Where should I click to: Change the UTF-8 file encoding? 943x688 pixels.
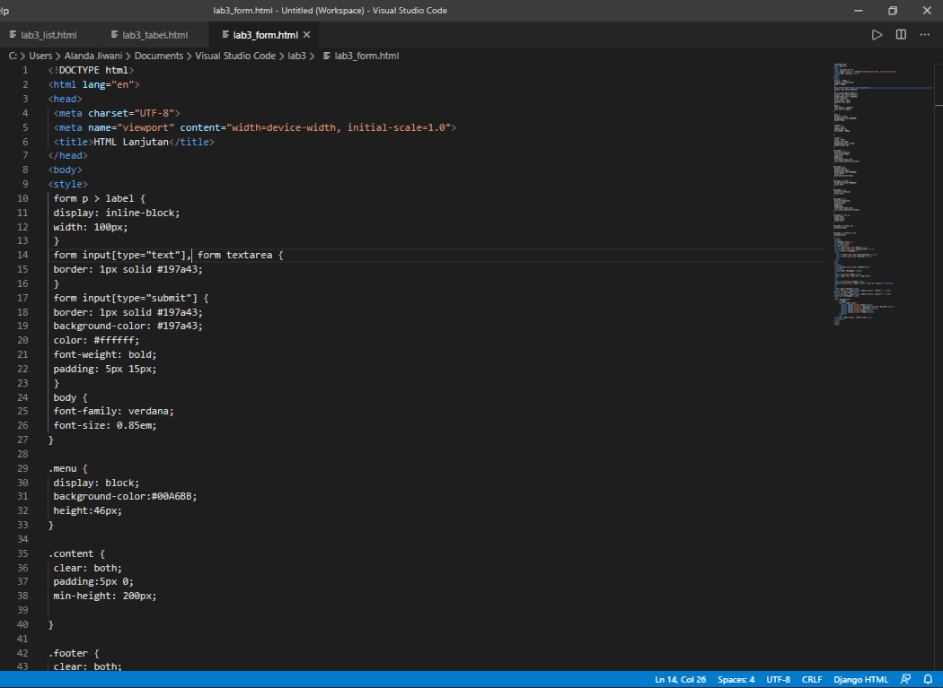[779, 680]
